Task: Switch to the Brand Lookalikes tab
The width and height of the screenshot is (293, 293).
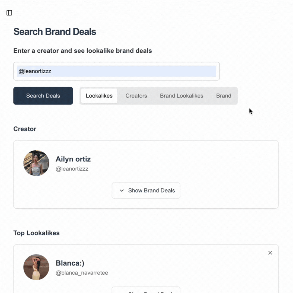Action: point(181,95)
